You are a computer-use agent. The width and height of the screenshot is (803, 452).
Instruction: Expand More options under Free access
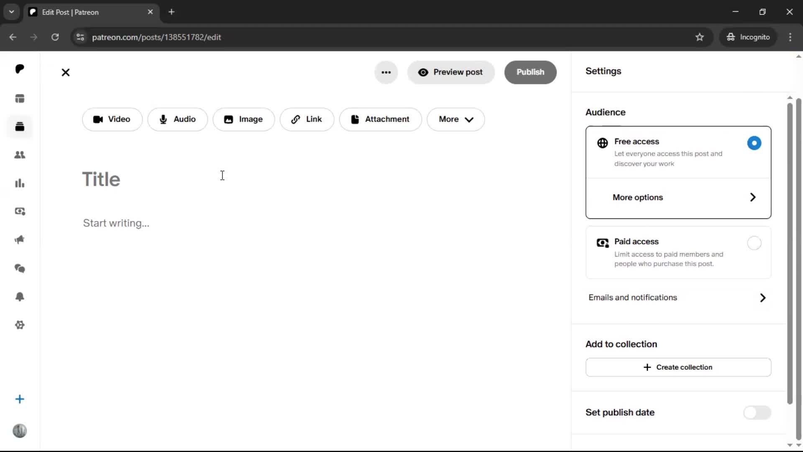(678, 198)
